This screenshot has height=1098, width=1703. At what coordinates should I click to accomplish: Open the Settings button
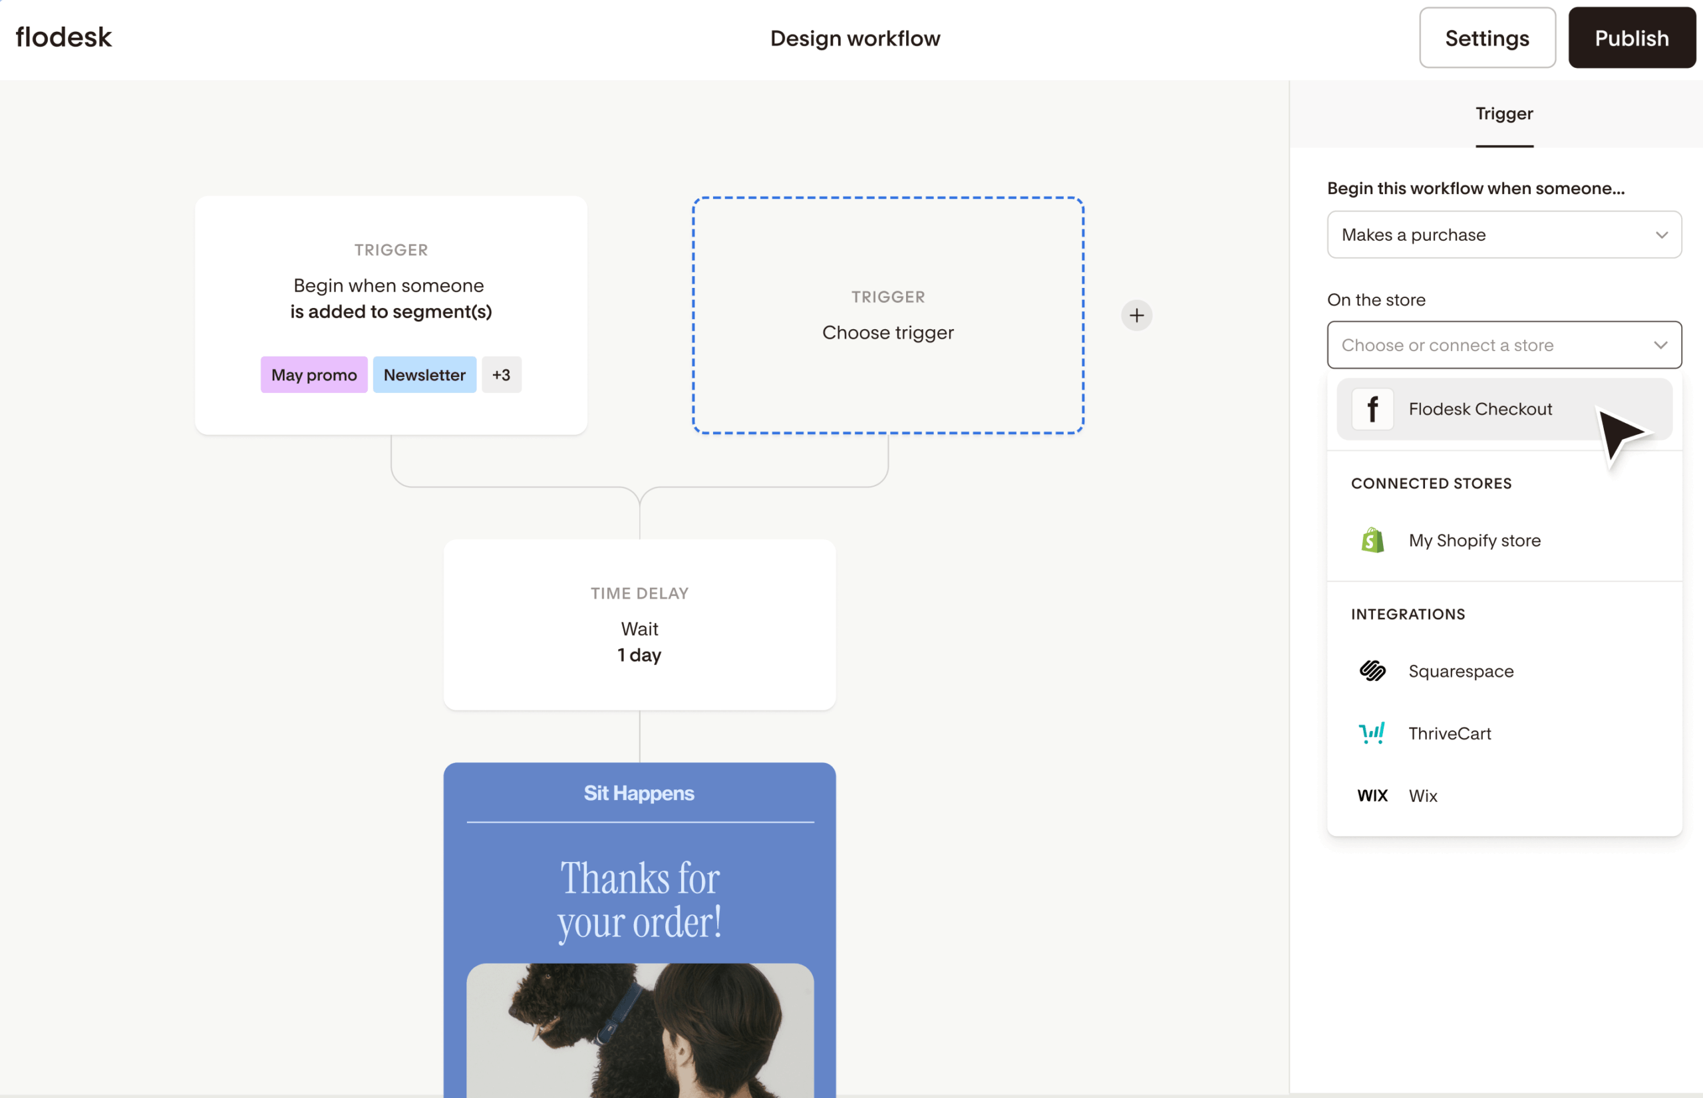(1487, 38)
